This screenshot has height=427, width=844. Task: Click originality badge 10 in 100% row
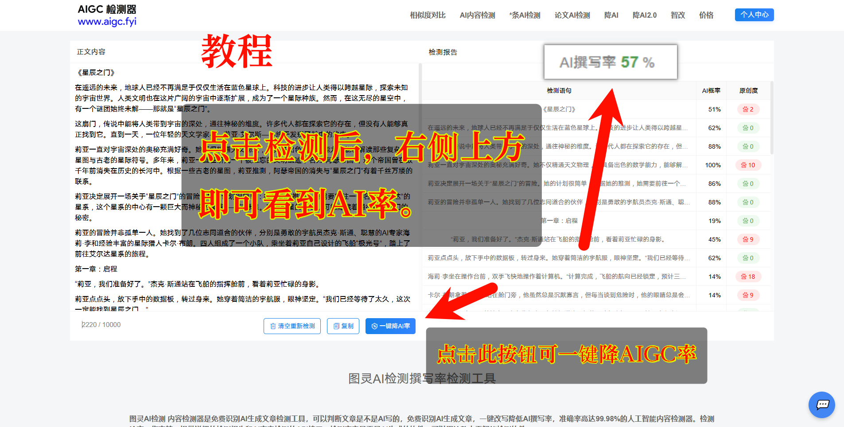748,165
